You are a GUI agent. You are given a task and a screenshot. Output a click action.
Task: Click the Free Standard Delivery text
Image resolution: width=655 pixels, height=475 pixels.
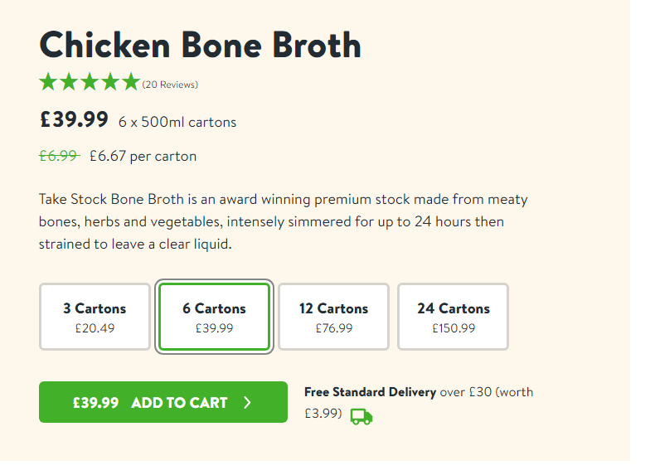tap(370, 392)
